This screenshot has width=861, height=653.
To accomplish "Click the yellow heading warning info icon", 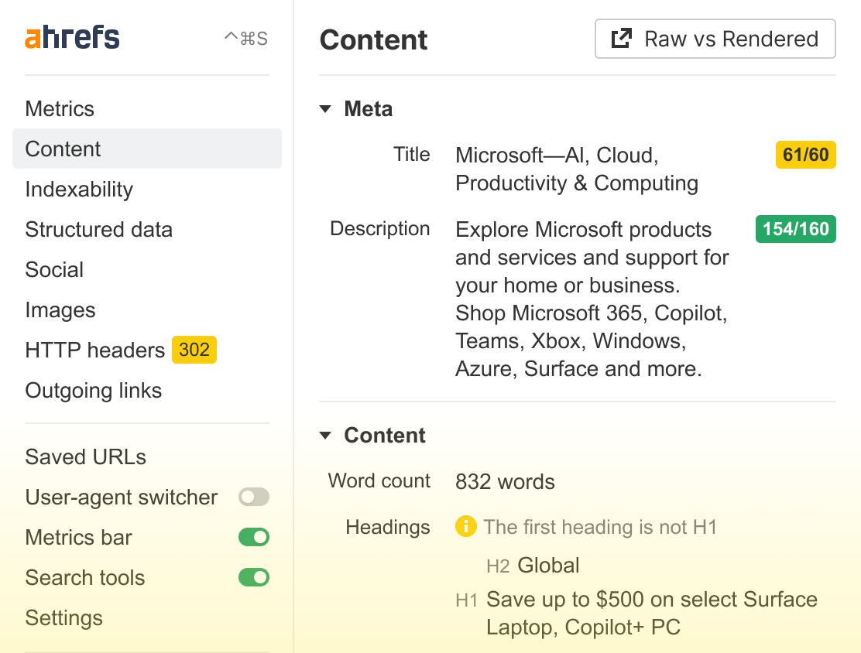I will point(465,526).
